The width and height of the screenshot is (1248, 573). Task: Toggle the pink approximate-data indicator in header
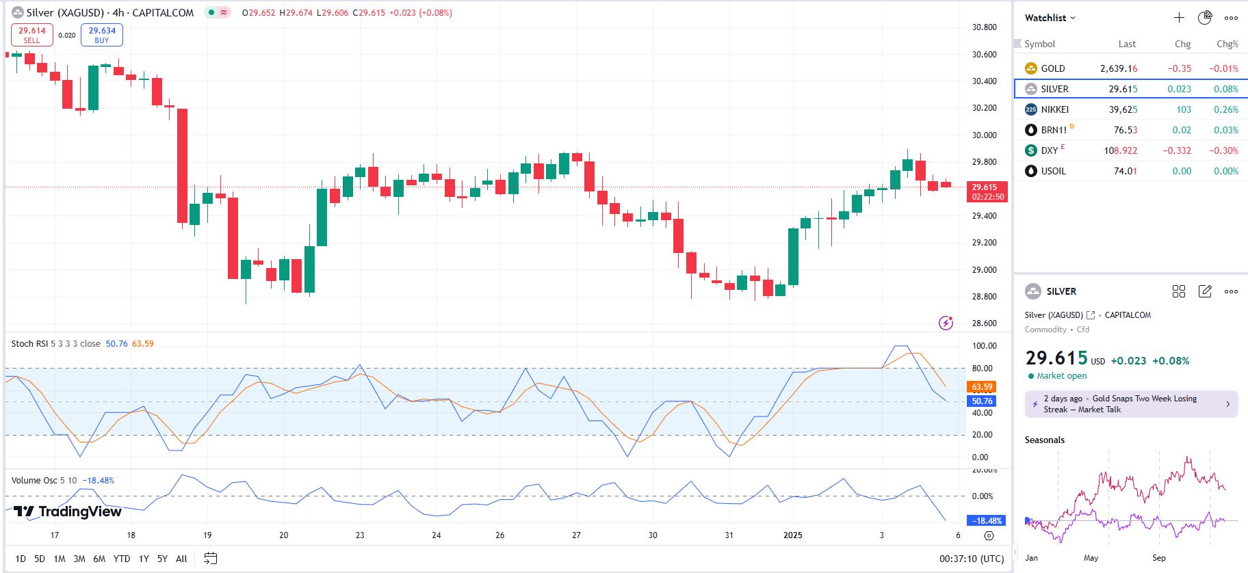(x=224, y=12)
